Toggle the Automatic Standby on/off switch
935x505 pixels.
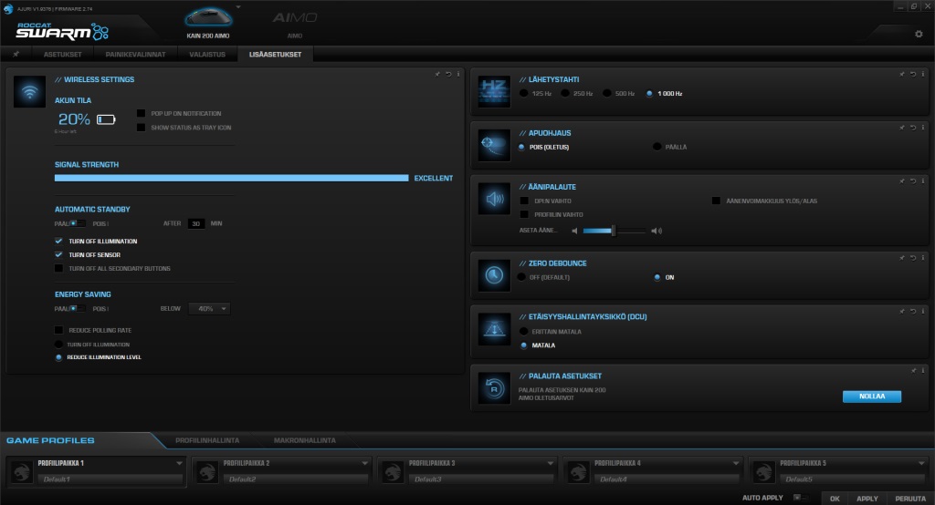pyautogui.click(x=79, y=223)
